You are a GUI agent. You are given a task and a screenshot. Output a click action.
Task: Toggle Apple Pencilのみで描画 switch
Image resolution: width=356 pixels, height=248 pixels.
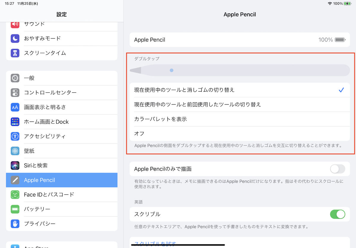tap(338, 169)
